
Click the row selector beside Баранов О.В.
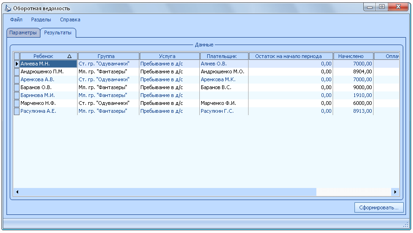(x=17, y=87)
